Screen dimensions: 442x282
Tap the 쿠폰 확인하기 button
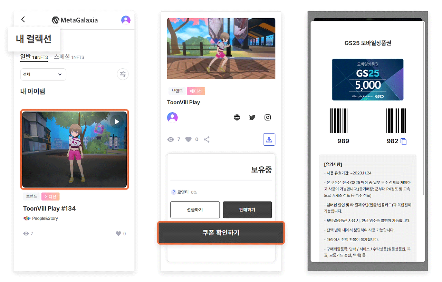click(x=221, y=233)
